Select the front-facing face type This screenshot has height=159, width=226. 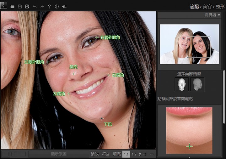pyautogui.click(x=181, y=84)
